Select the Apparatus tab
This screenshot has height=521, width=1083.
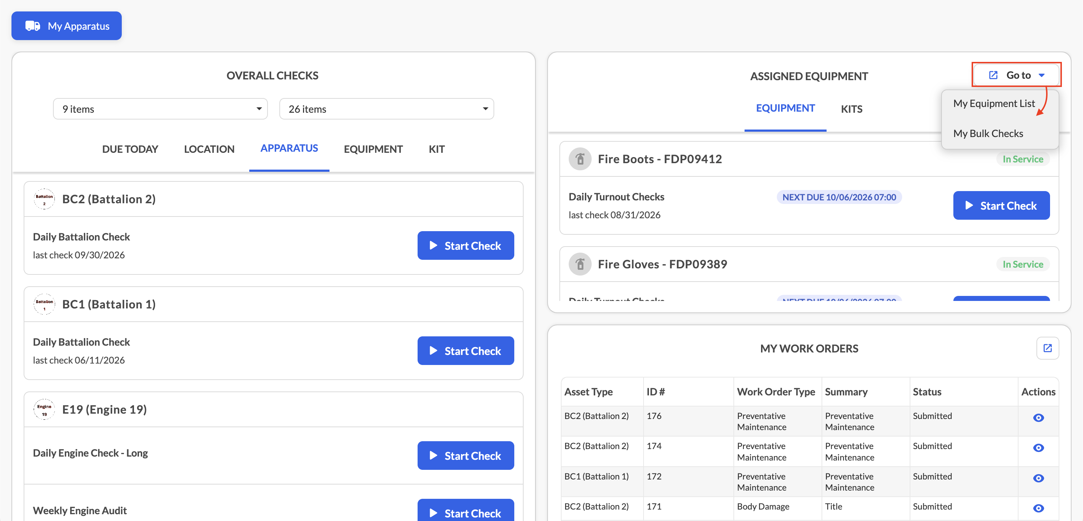tap(289, 148)
